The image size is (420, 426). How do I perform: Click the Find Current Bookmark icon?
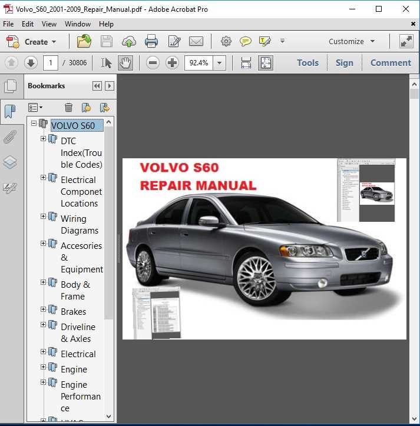coord(105,108)
